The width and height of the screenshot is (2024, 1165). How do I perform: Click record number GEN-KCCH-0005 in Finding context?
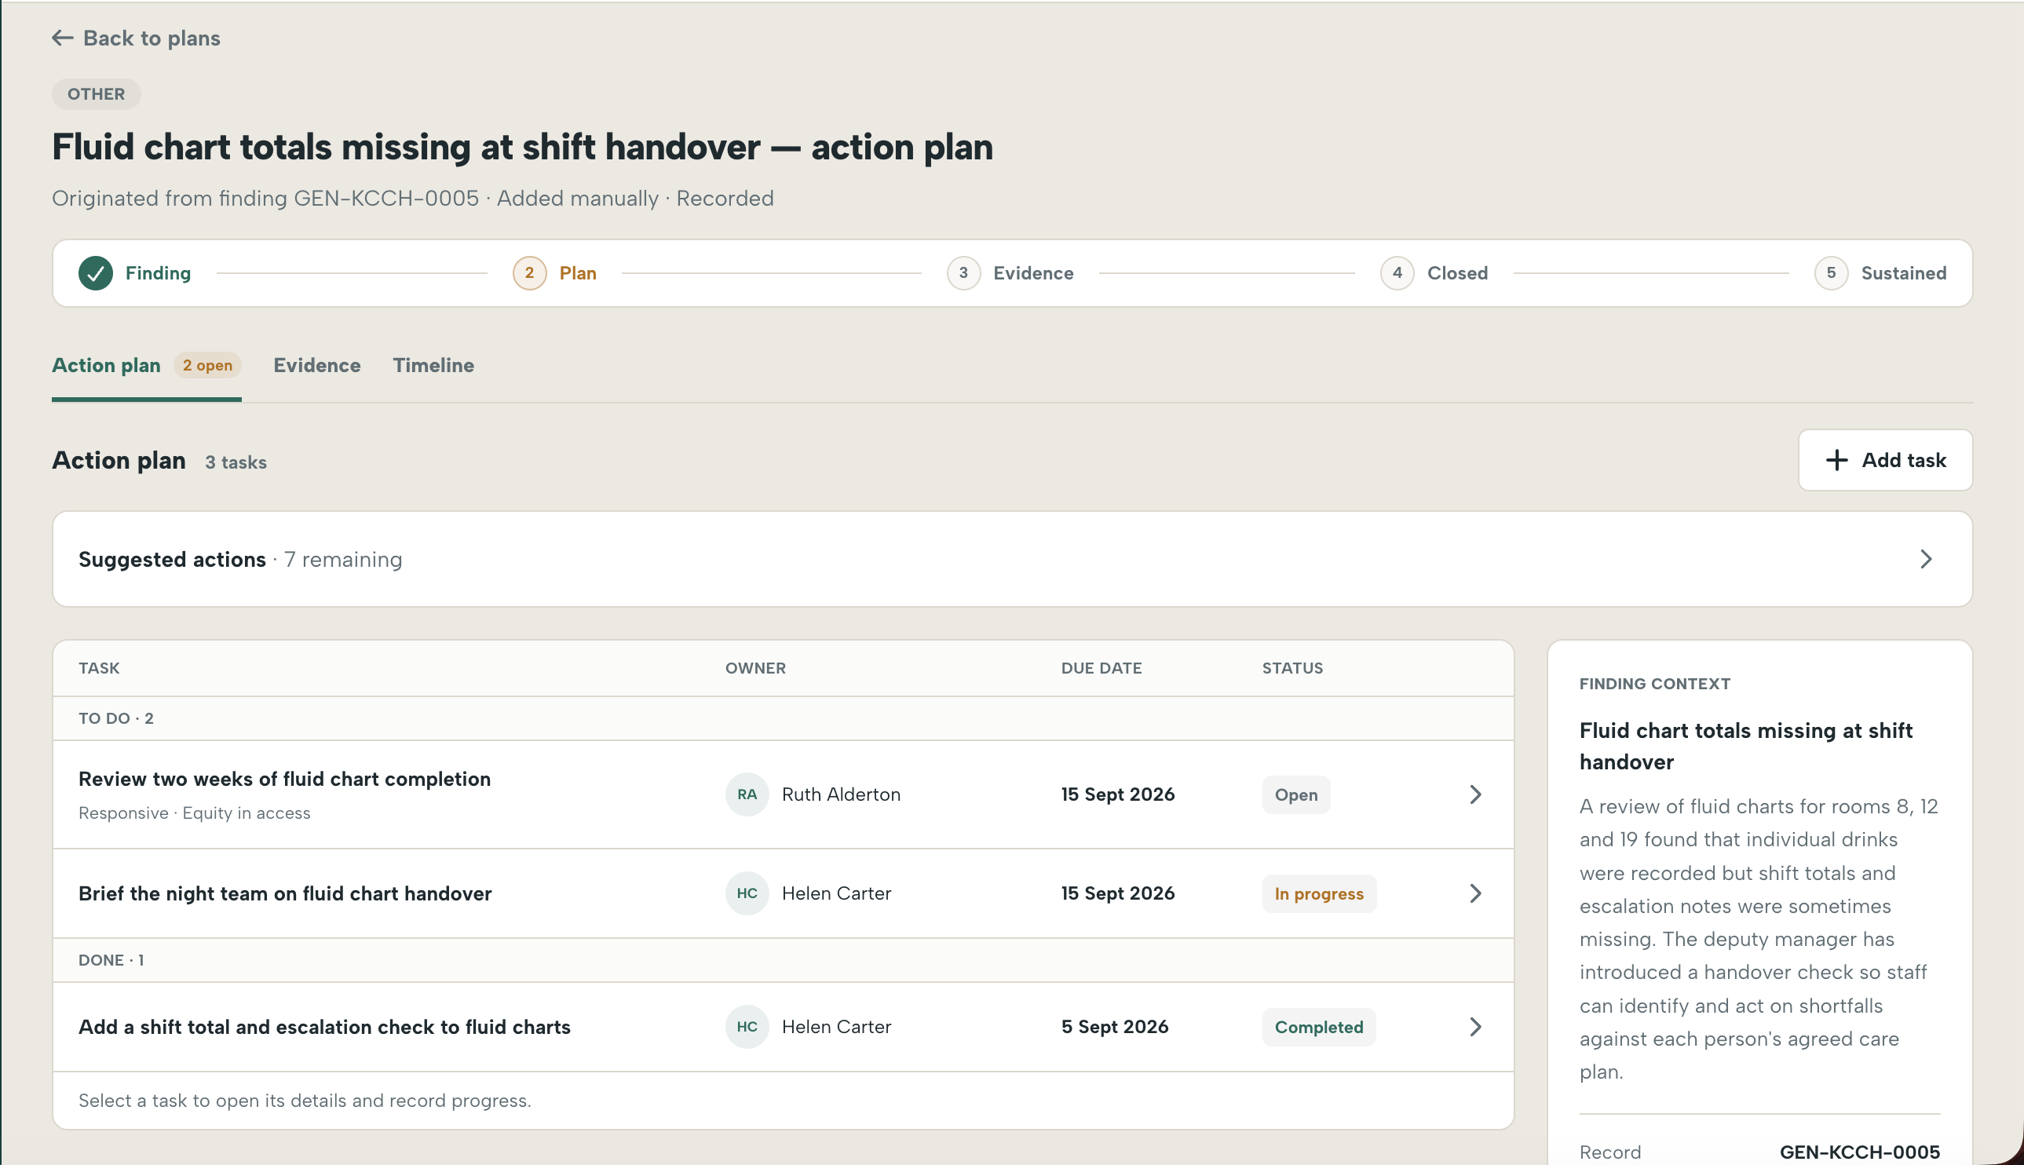point(1858,1152)
